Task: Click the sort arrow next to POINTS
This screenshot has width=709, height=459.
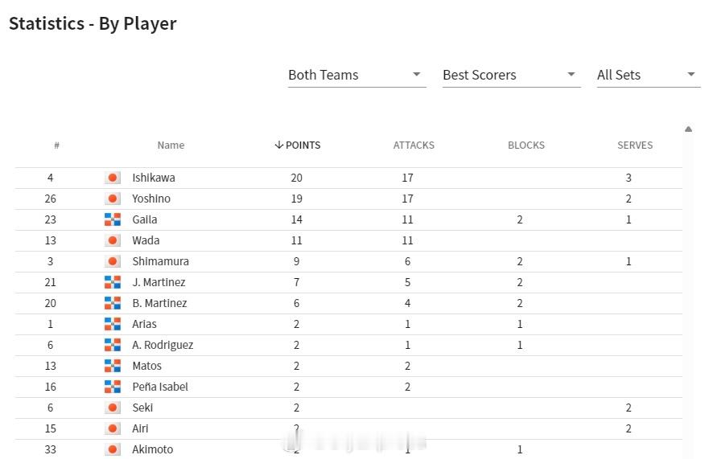Action: (279, 145)
